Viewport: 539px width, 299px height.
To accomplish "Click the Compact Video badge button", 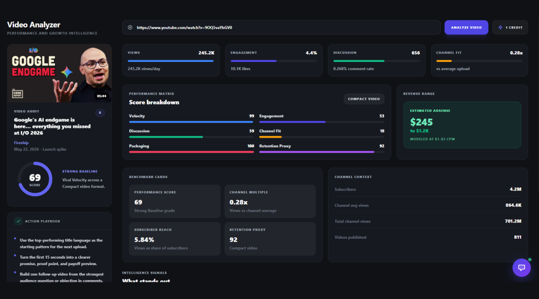I will coord(364,99).
